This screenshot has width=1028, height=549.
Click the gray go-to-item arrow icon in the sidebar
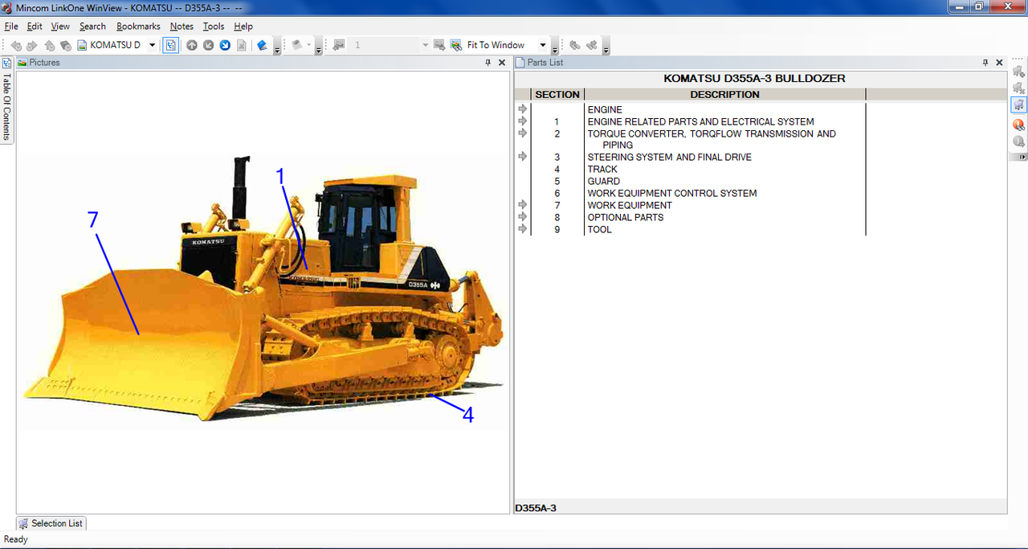tap(1018, 141)
